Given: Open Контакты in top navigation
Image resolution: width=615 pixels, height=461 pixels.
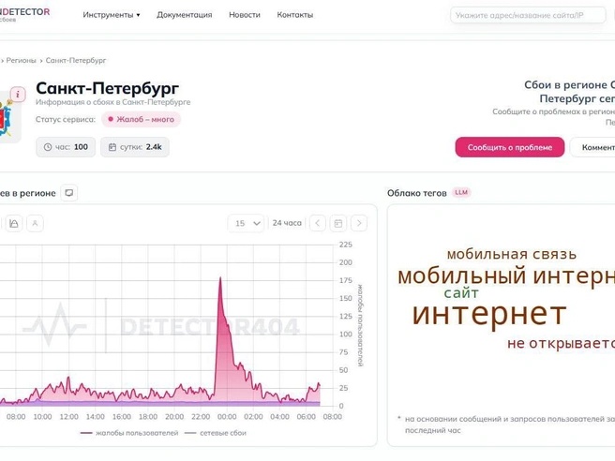Looking at the screenshot, I should pyautogui.click(x=295, y=15).
